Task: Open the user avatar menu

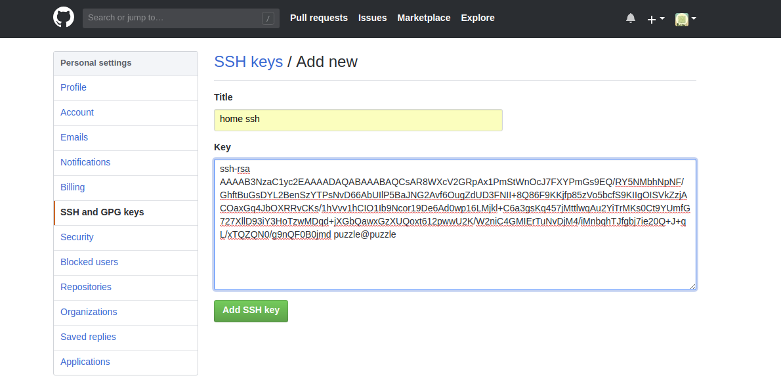Action: coord(685,19)
